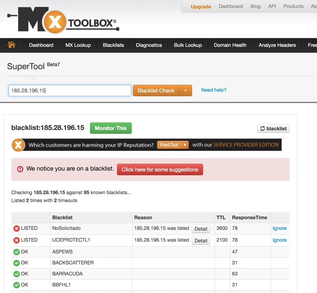This screenshot has height=293, width=317.
Task: Click the green OK icon for ASPEWS
Action: pos(16,252)
